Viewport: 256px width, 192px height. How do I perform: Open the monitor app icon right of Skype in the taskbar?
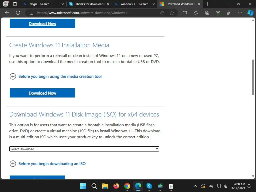[x=160, y=186]
